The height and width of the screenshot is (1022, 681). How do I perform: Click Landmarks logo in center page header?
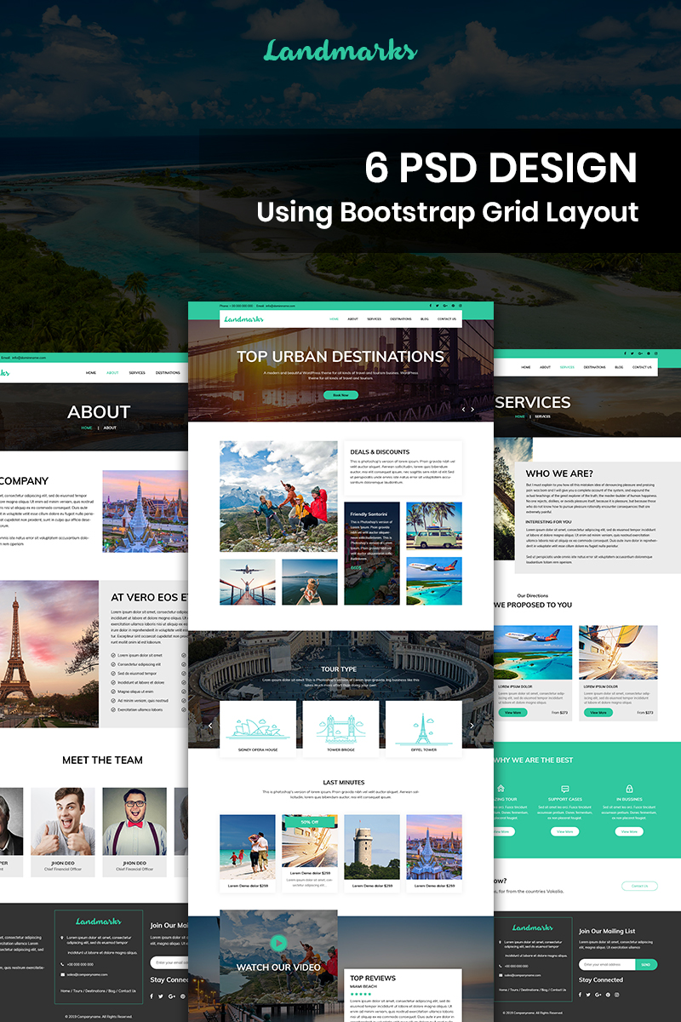pos(243,319)
